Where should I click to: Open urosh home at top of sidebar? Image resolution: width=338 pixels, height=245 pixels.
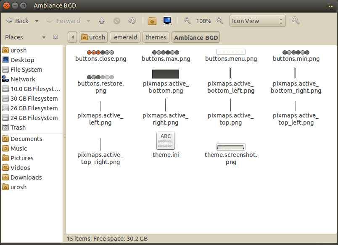click(32, 50)
